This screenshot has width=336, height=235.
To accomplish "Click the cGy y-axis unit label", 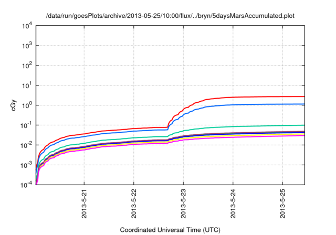I will (x=13, y=105).
